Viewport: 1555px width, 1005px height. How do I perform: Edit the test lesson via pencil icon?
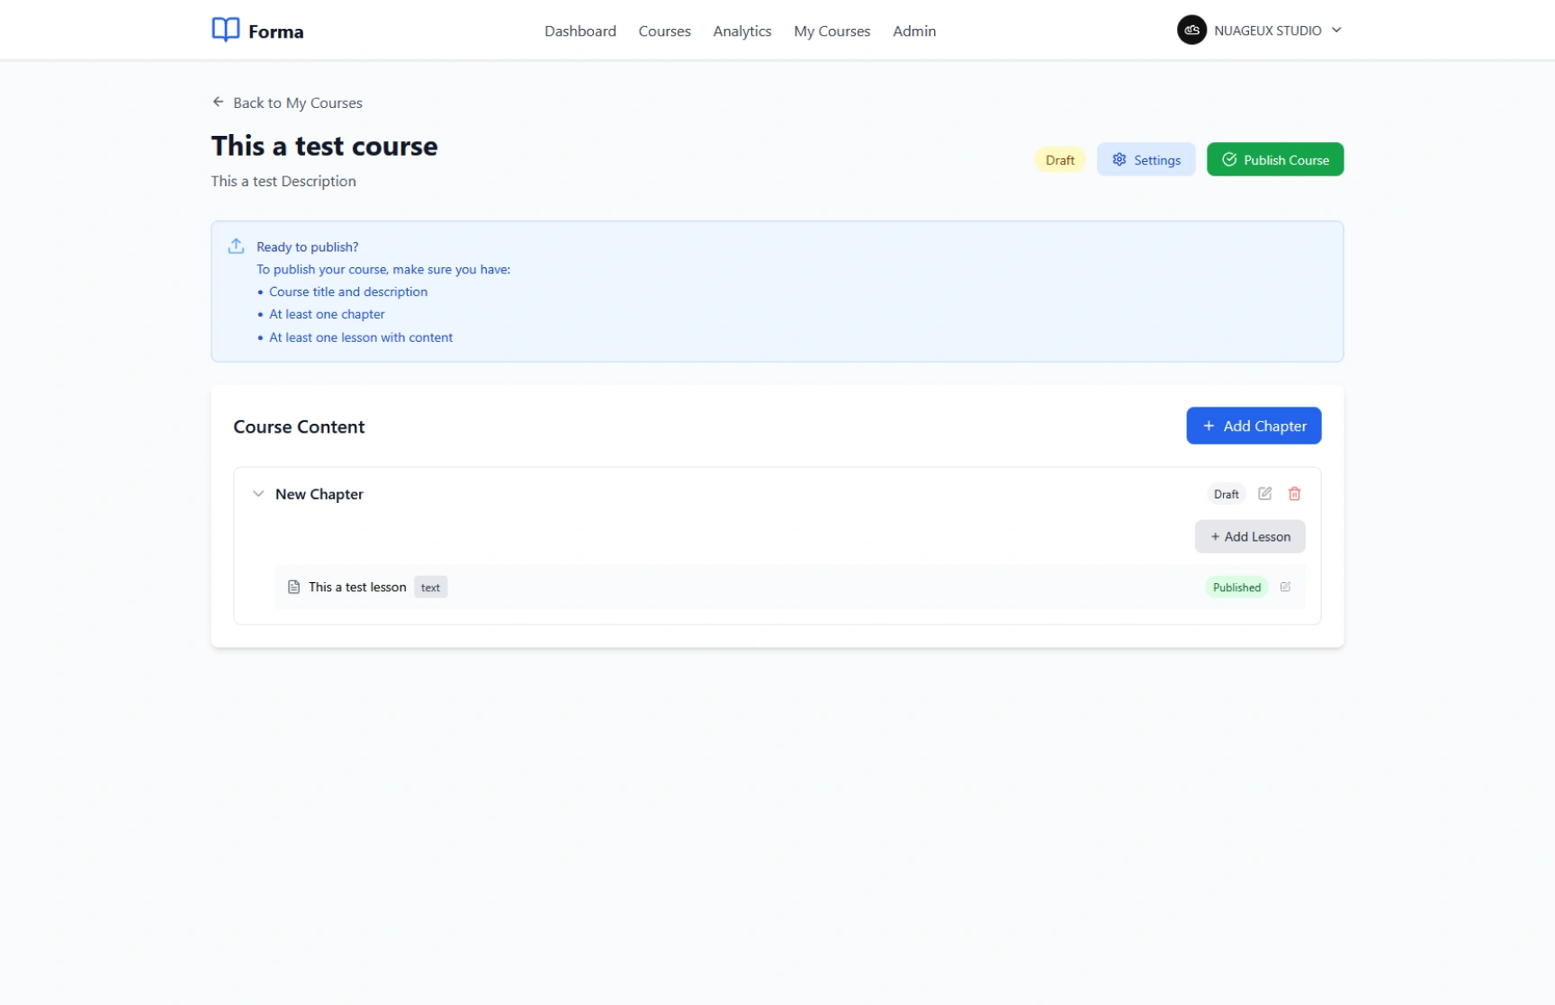coord(1285,587)
